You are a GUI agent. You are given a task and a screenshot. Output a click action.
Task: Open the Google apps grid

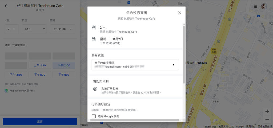click(x=255, y=6)
